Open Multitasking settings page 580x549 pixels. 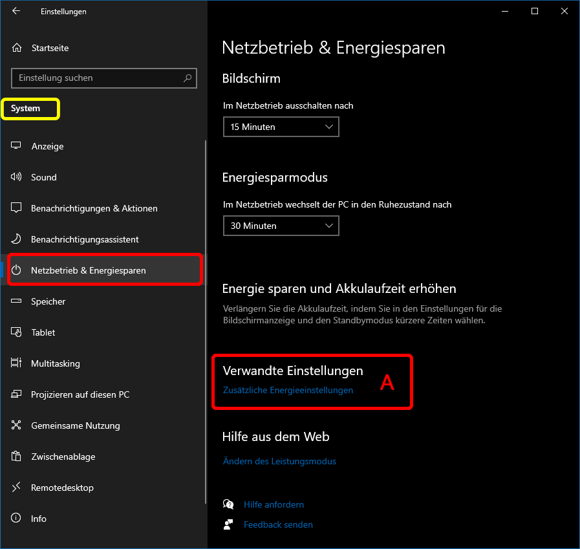click(56, 363)
